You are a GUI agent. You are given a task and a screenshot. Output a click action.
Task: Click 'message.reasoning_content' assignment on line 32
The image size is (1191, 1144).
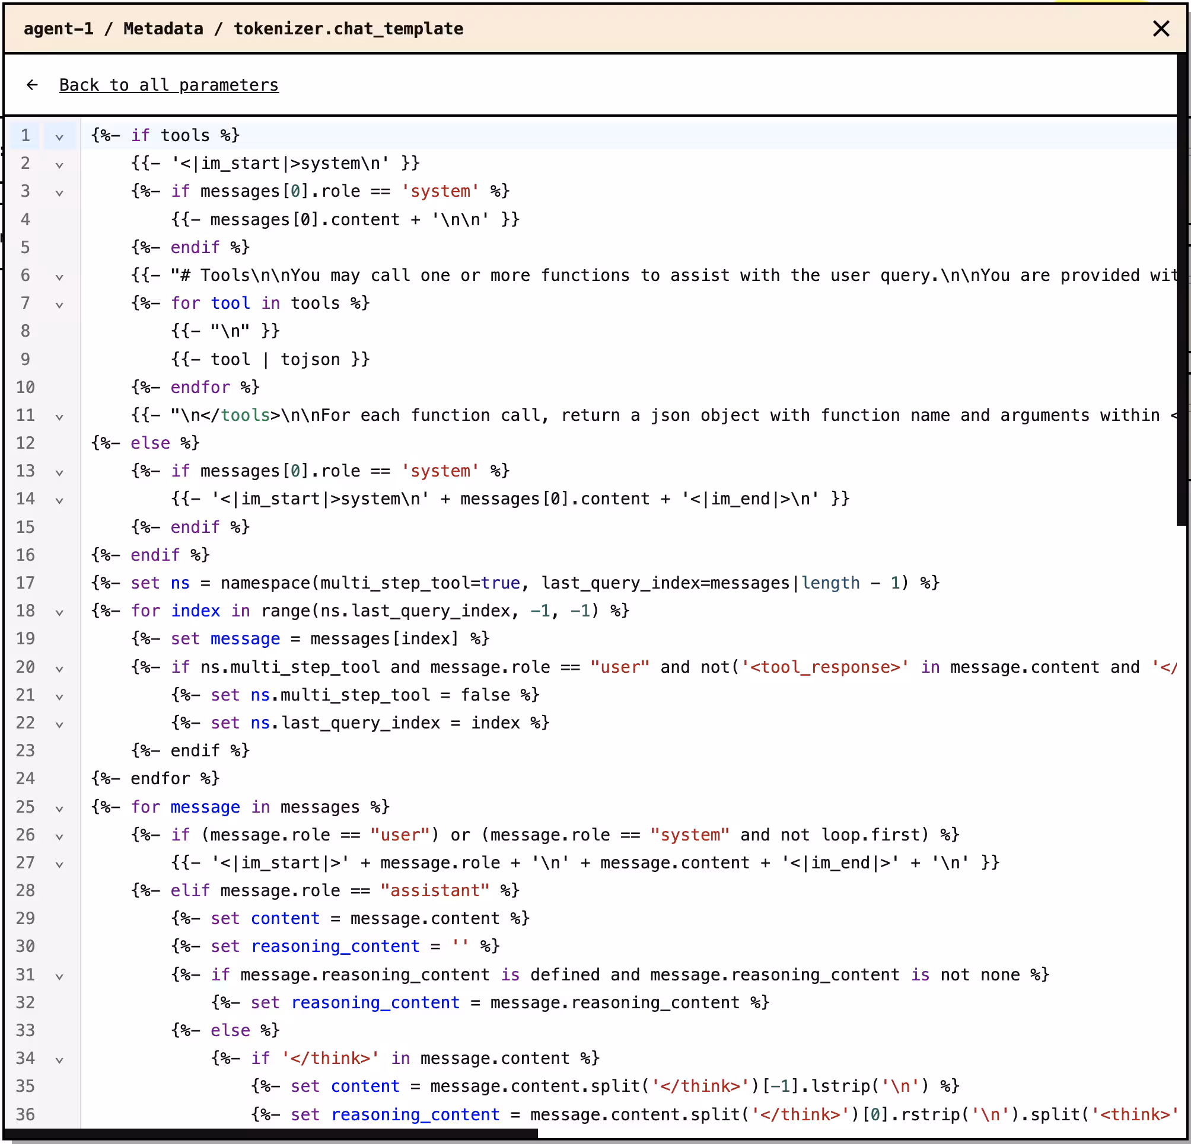614,1002
